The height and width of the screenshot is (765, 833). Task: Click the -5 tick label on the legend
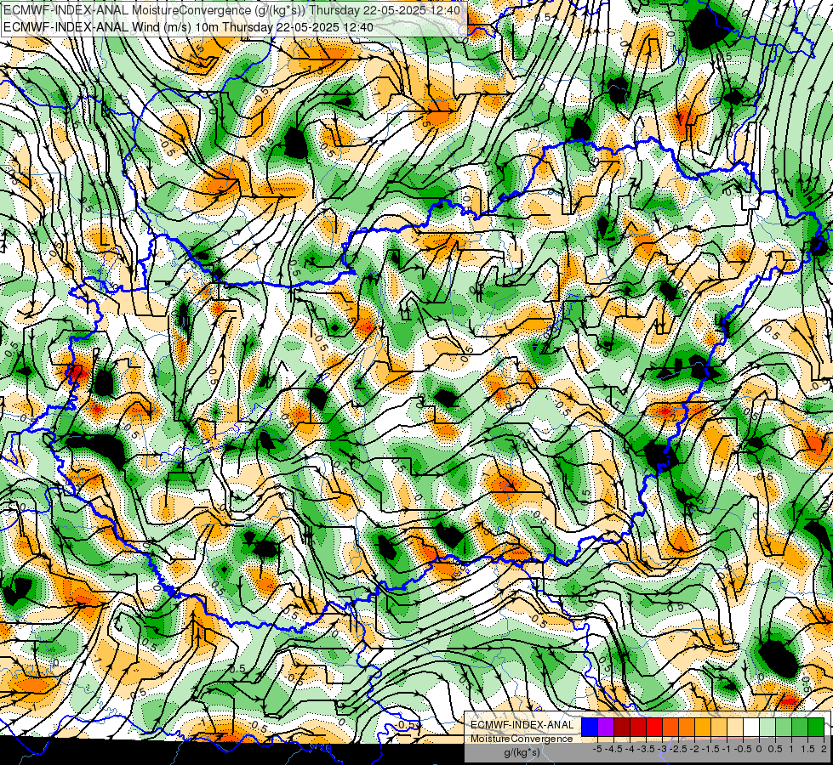597,749
